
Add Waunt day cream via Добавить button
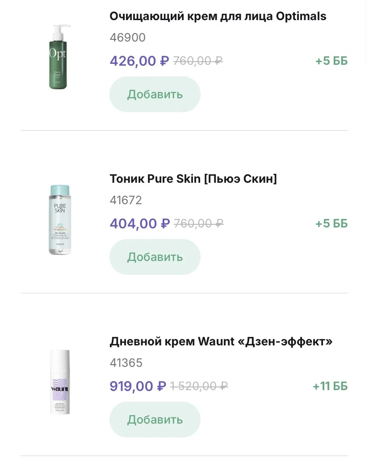(155, 420)
